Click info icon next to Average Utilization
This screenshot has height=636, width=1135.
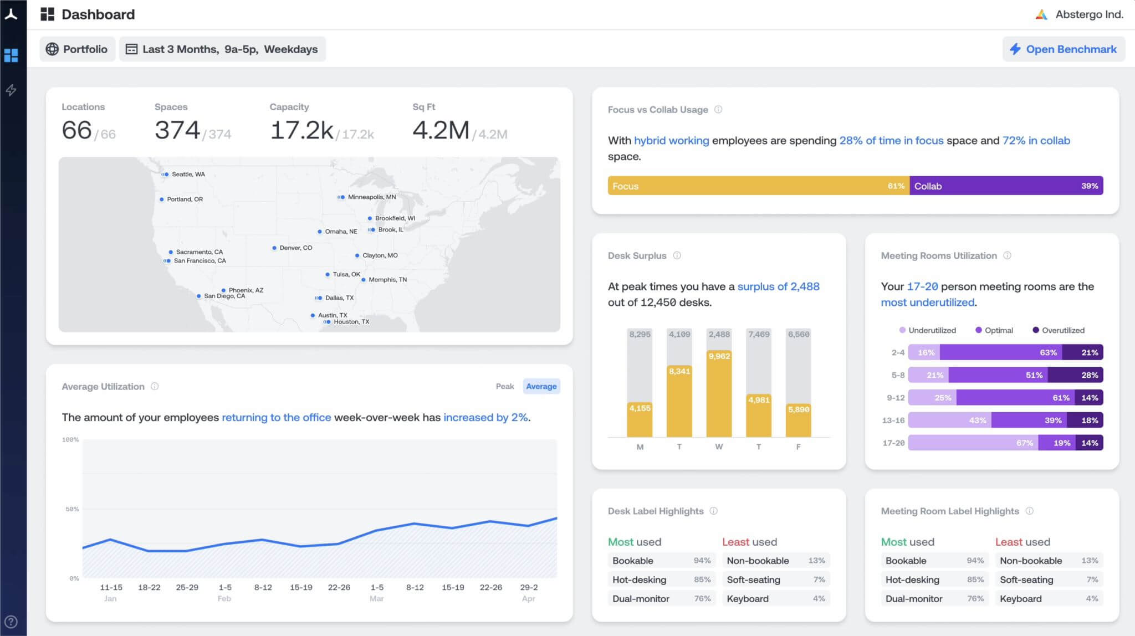tap(155, 387)
